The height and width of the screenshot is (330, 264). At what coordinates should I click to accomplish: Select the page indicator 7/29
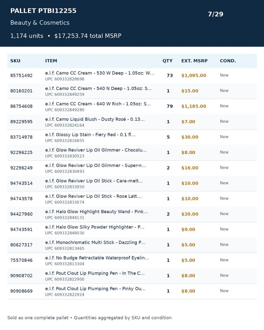coord(215,14)
